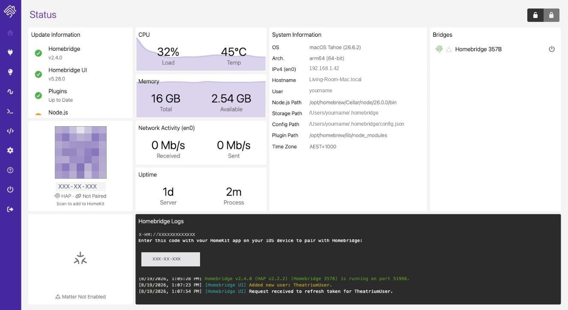Open the activity pulse icon in sidebar
Screen dimensions: 568x310
10,92
